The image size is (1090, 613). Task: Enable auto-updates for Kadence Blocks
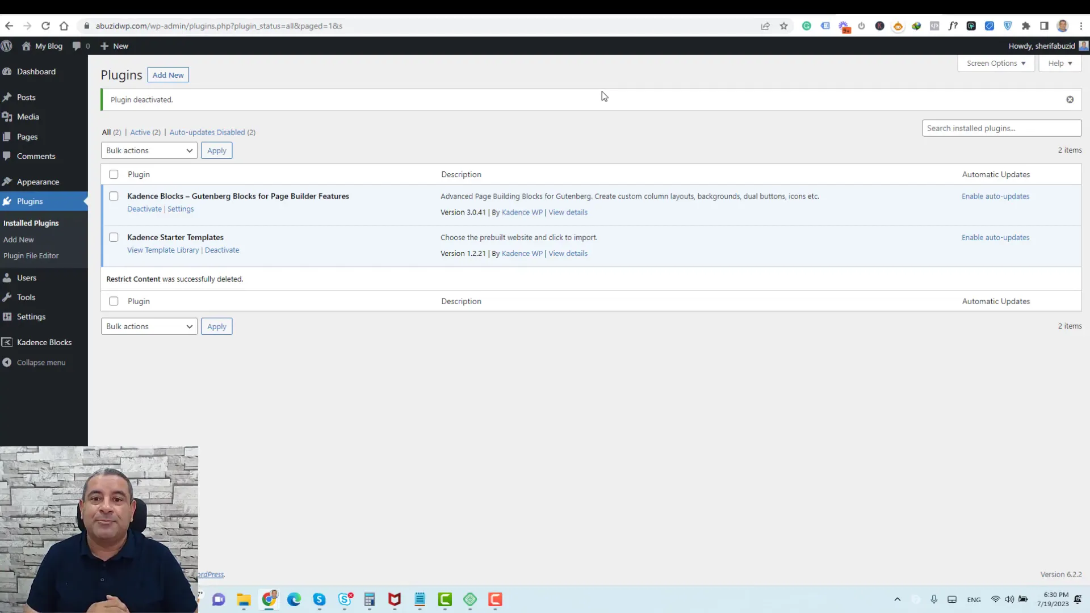coord(995,196)
